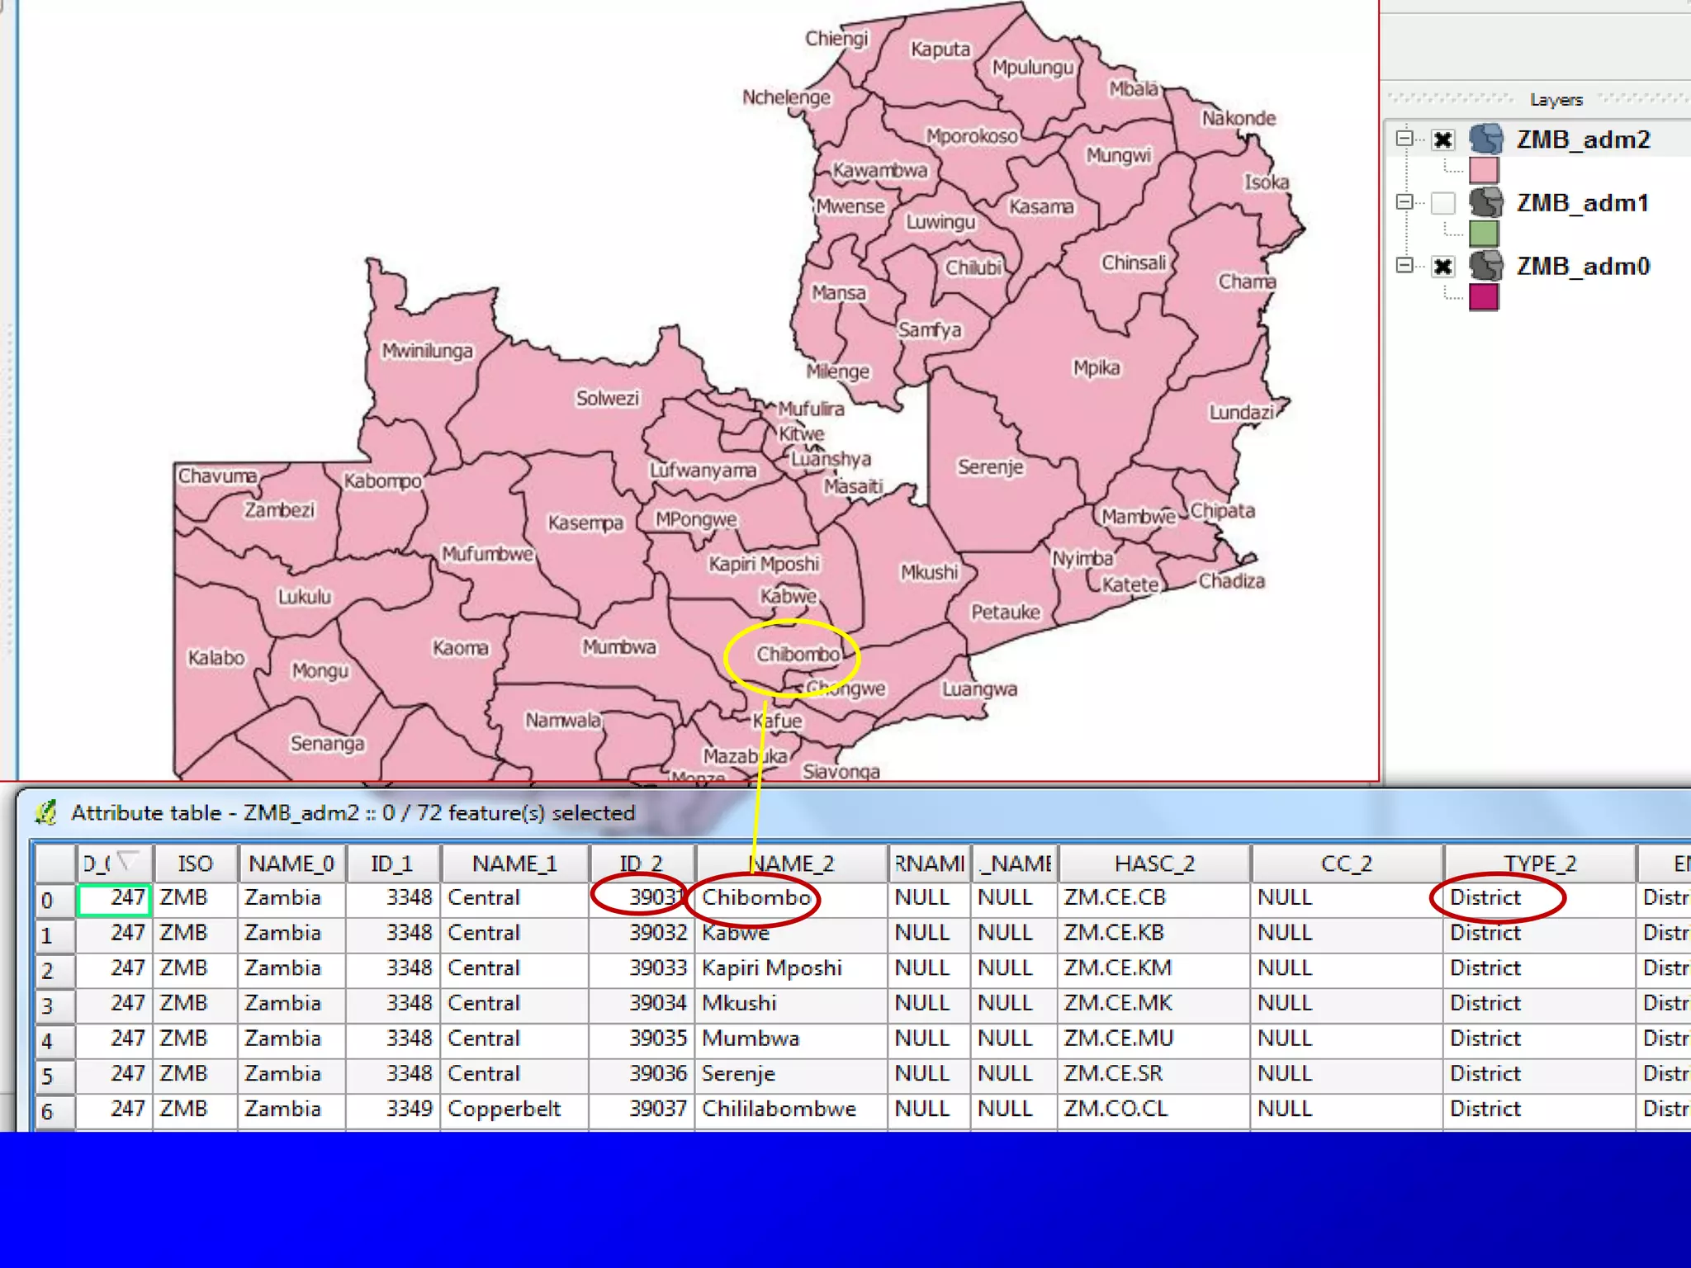Click the magenta ZMB_adm0 symbol swatch

(x=1484, y=297)
